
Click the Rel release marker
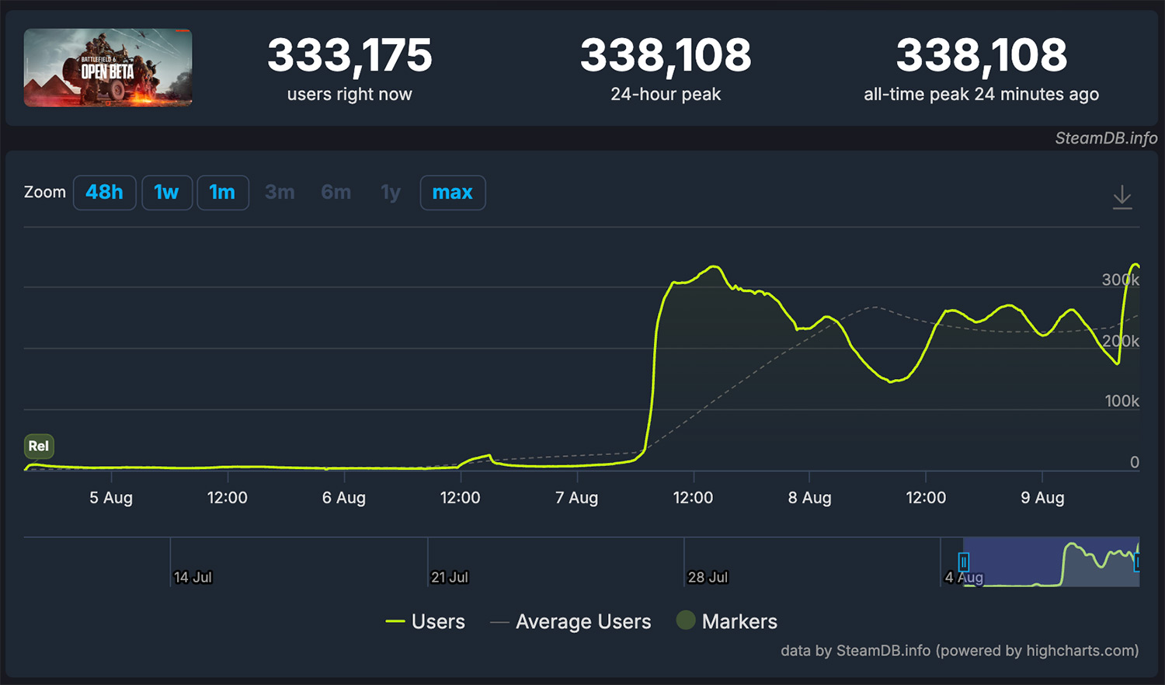[39, 446]
